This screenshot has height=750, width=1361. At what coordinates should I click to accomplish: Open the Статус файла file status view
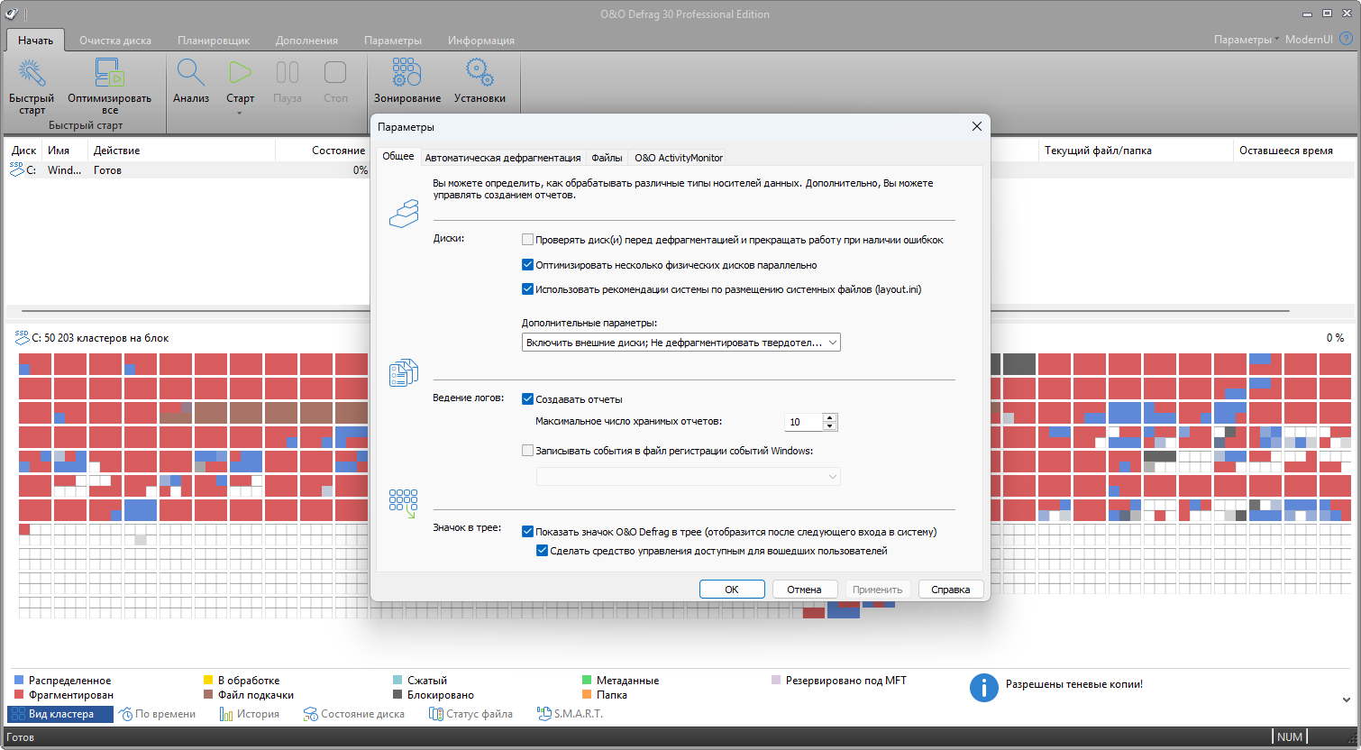pyautogui.click(x=471, y=714)
